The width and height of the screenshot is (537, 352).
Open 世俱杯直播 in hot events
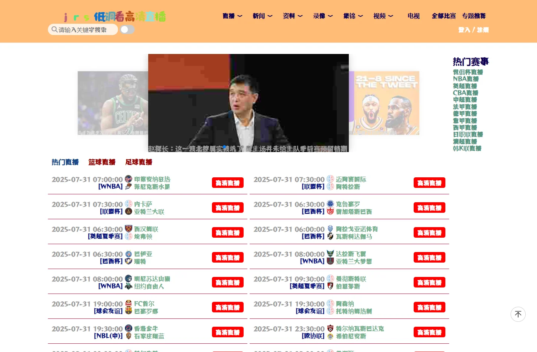tap(468, 72)
